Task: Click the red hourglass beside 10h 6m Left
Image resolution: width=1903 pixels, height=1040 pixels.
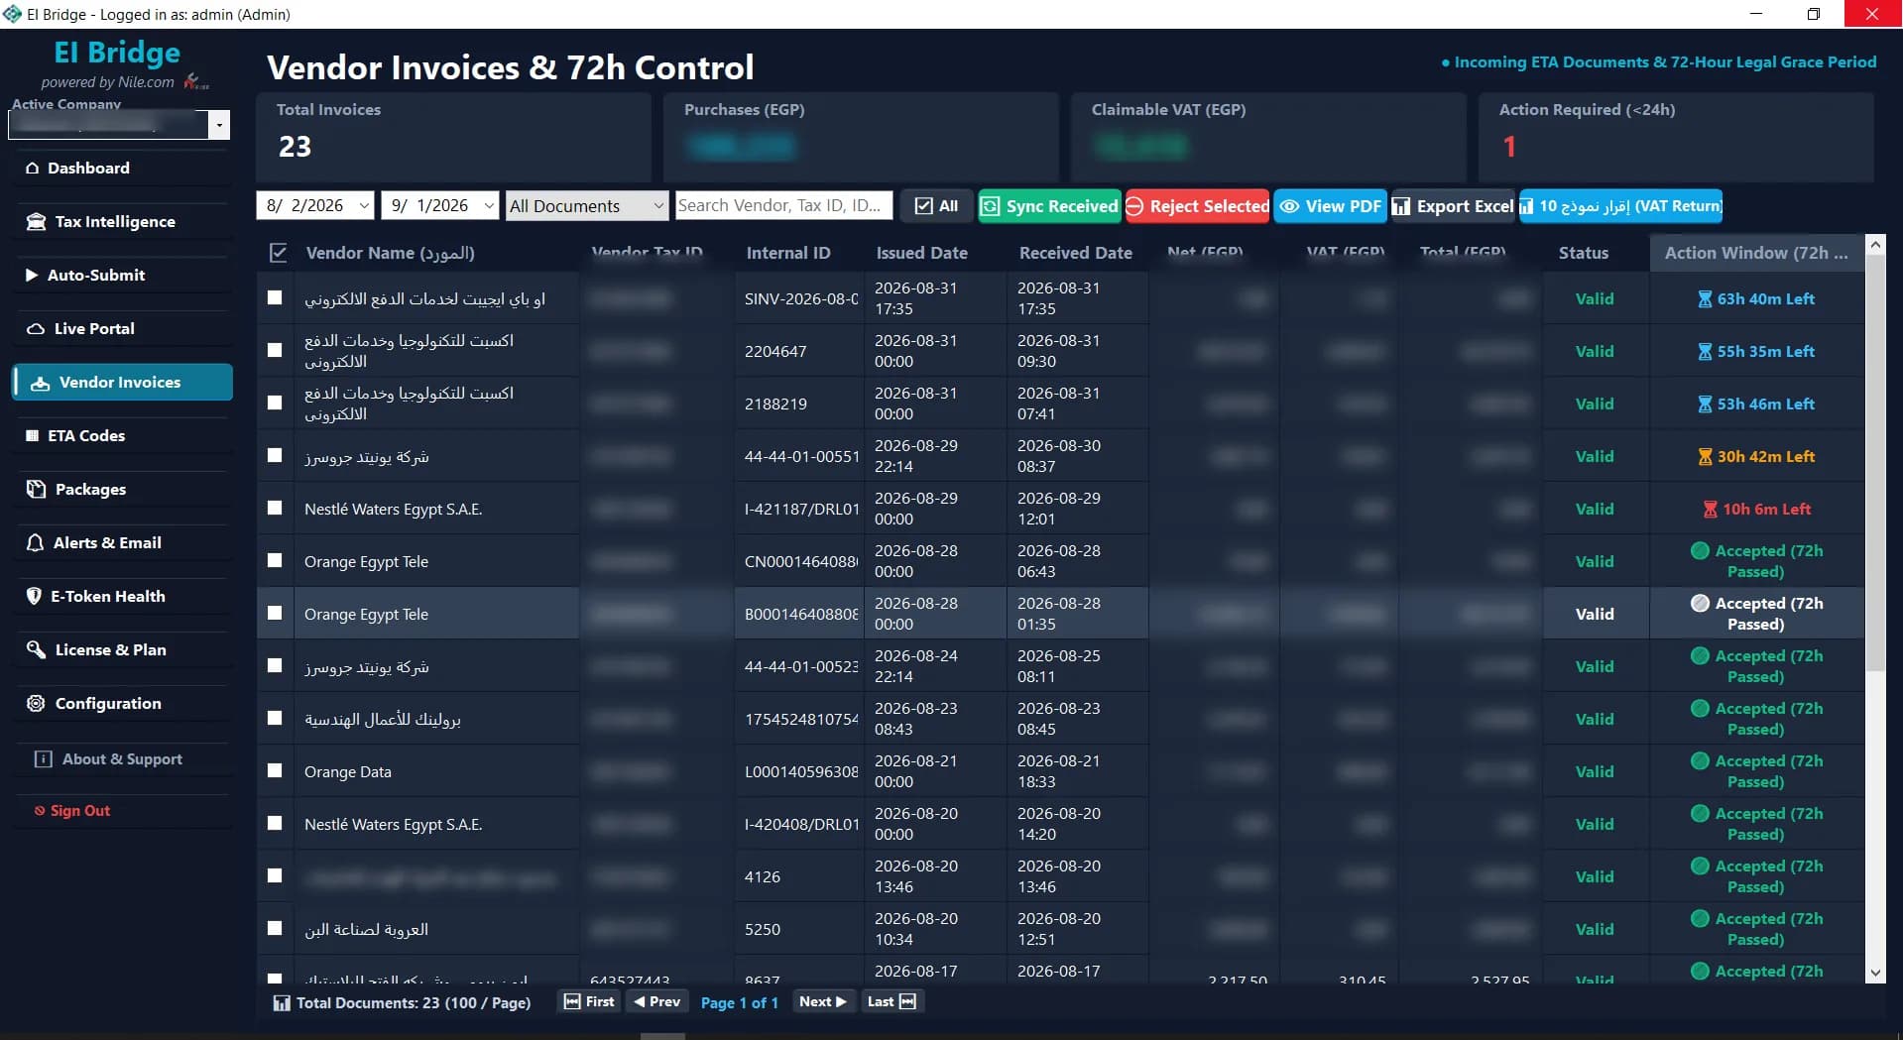Action: (x=1710, y=510)
